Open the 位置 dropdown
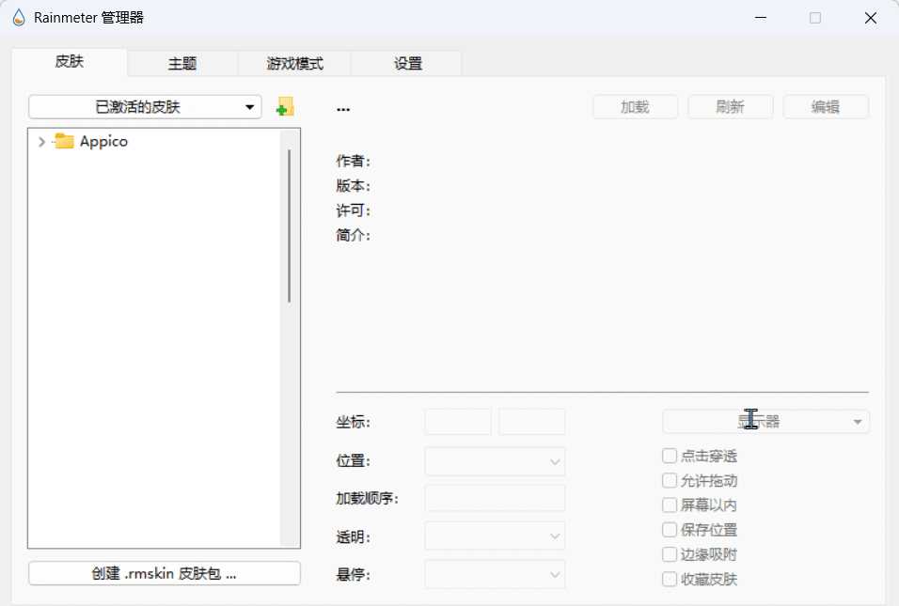This screenshot has height=606, width=899. coord(495,461)
